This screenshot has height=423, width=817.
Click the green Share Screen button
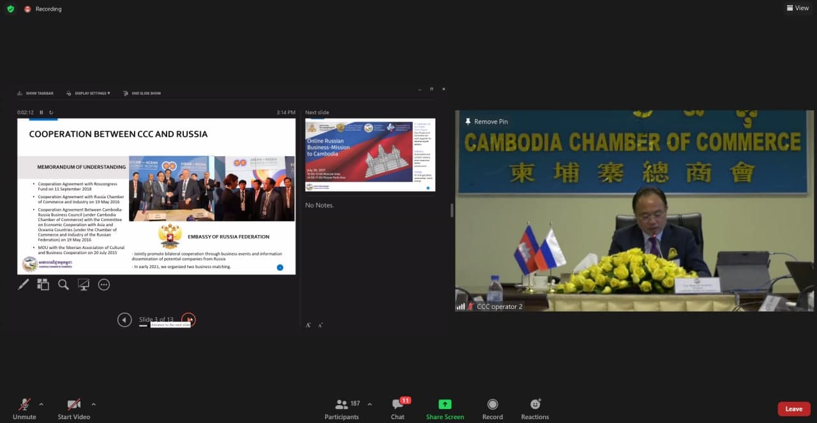click(445, 408)
